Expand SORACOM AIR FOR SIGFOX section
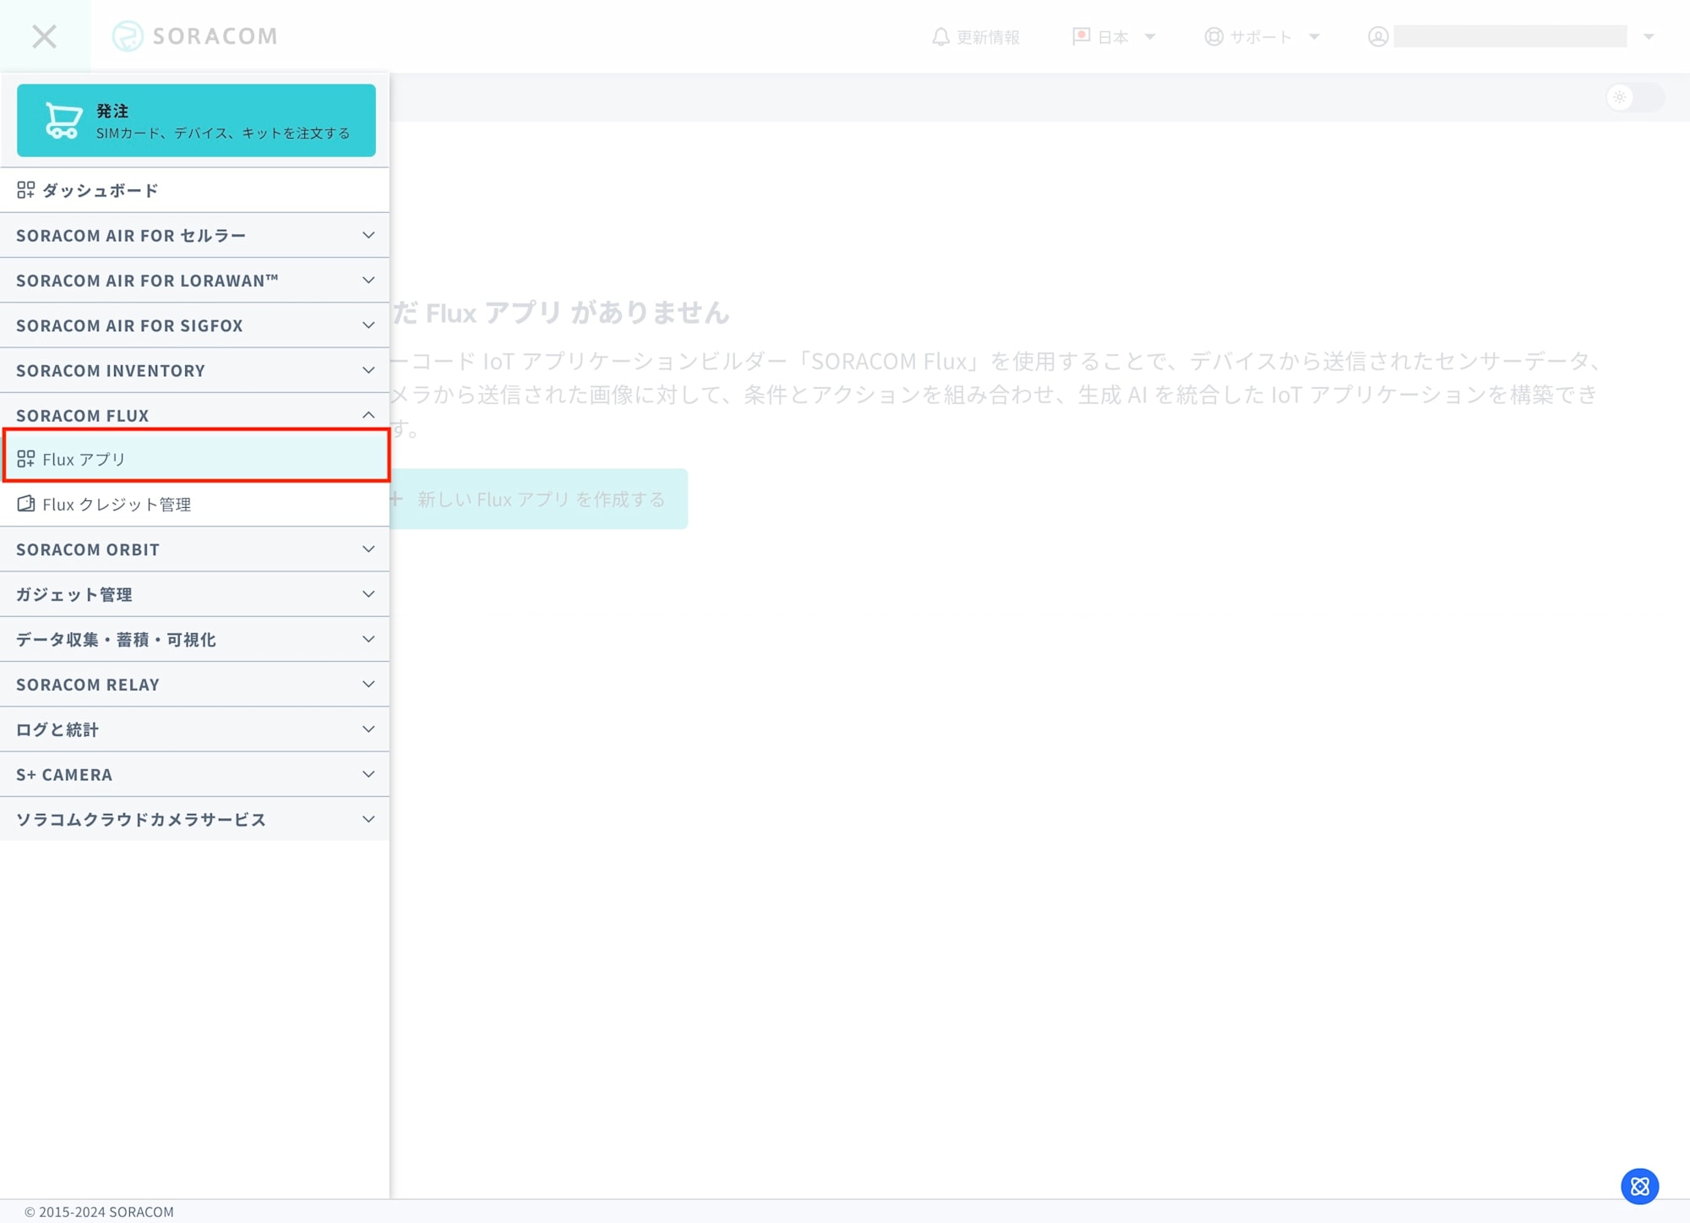Viewport: 1690px width, 1223px height. pos(194,325)
